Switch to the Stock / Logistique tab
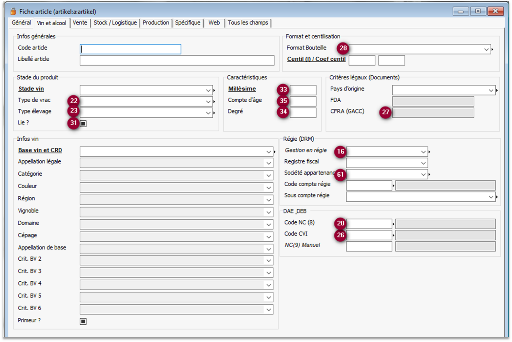512x342 pixels. tap(115, 23)
